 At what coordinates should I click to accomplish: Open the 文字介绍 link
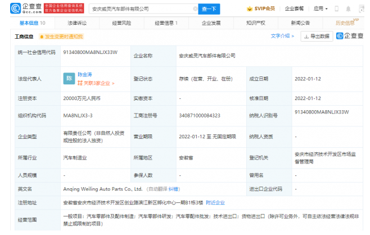[x=282, y=36]
